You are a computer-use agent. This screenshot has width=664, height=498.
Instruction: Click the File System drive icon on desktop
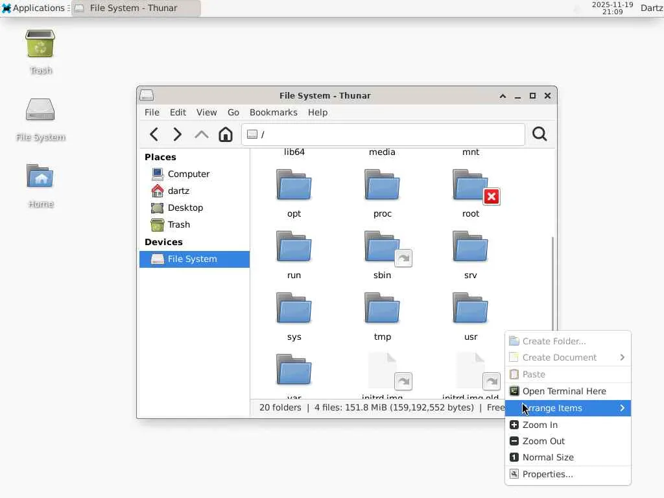[x=40, y=110]
